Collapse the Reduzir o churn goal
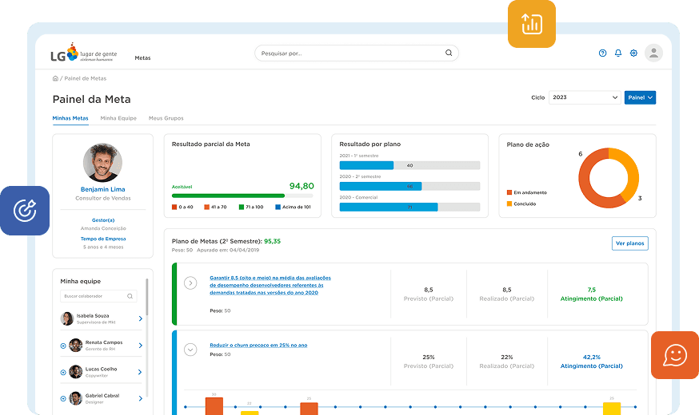Screen dimensions: 699x415 (190, 349)
